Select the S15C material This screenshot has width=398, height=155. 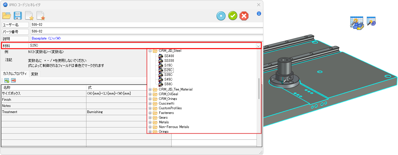[x=168, y=65]
